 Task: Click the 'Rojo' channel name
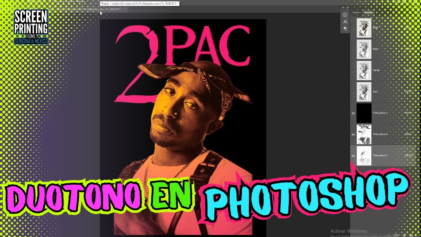(375, 49)
